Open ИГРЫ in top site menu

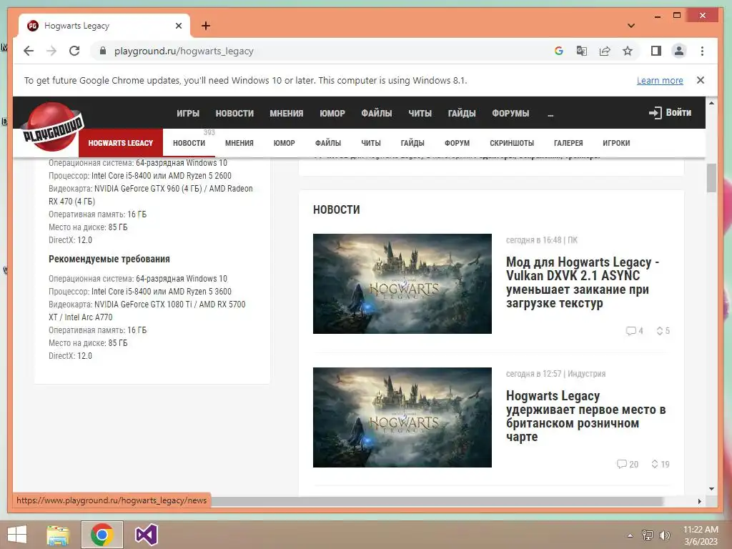click(188, 114)
